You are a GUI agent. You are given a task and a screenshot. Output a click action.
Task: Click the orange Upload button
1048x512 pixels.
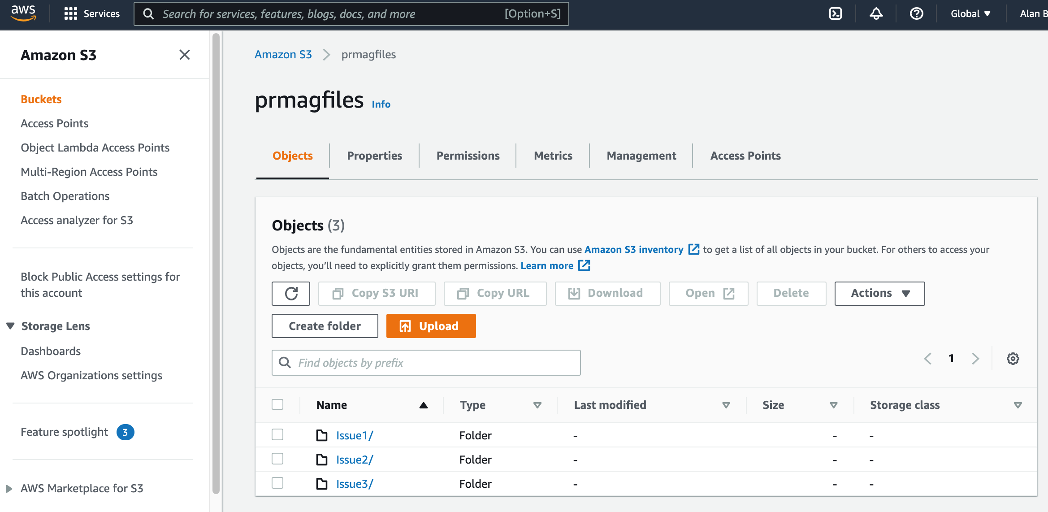click(x=431, y=326)
